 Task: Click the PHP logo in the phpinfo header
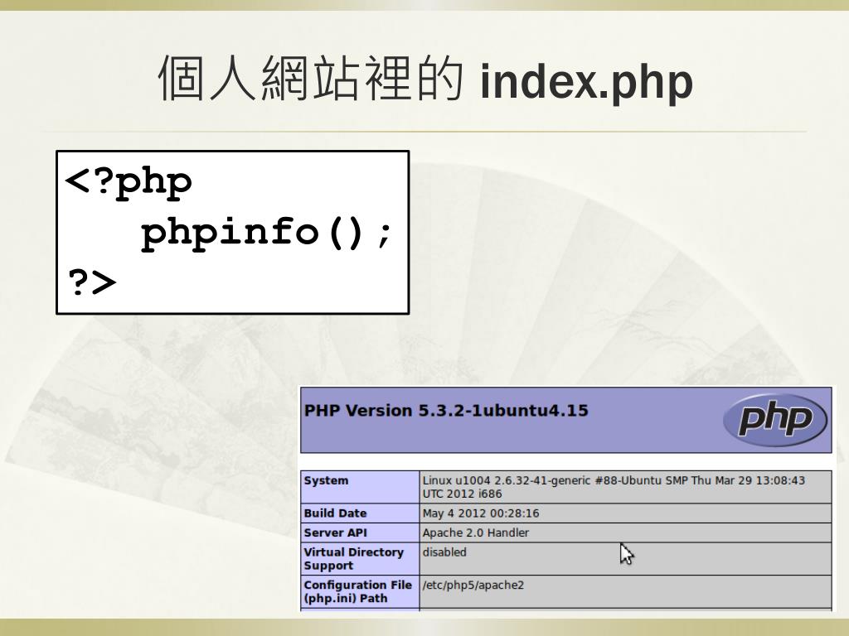(775, 420)
